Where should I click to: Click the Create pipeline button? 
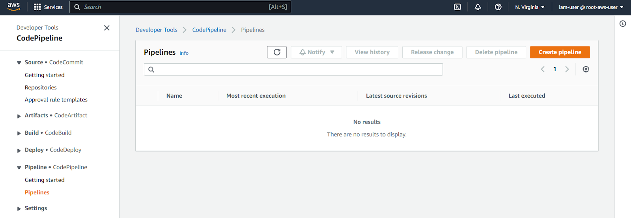[560, 52]
